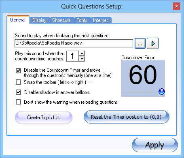Go to the Fonts tab

click(x=82, y=20)
